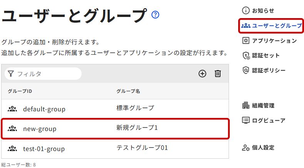Click the add group plus icon
The image size is (304, 168).
(x=202, y=74)
